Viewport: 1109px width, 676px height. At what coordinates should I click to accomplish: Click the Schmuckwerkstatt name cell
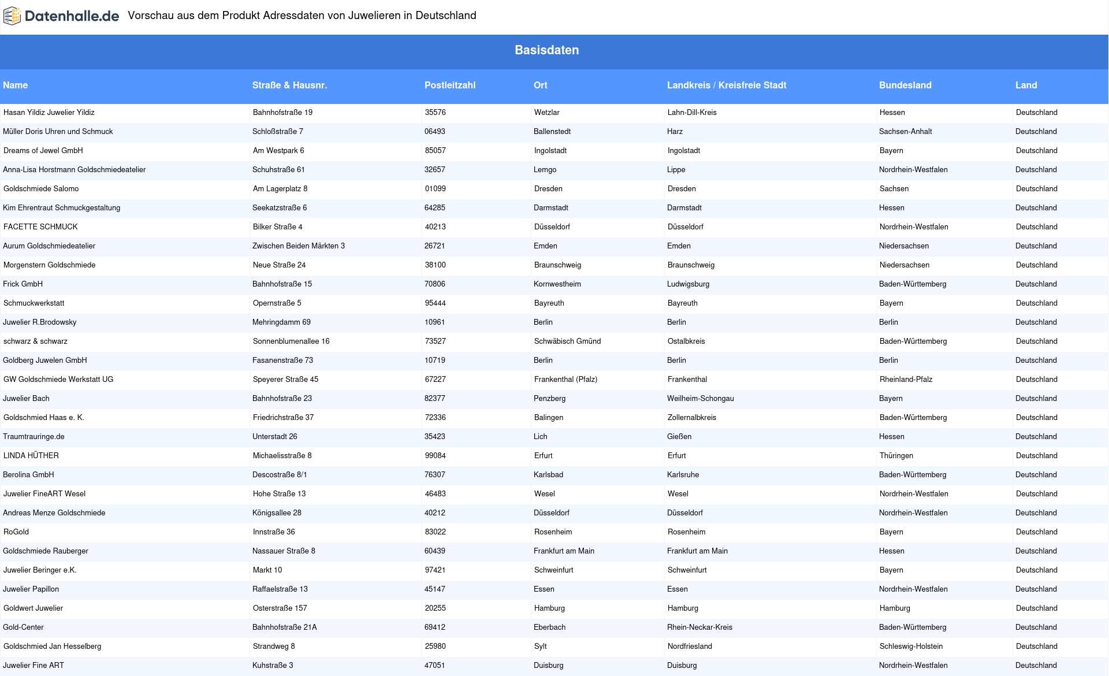click(34, 303)
